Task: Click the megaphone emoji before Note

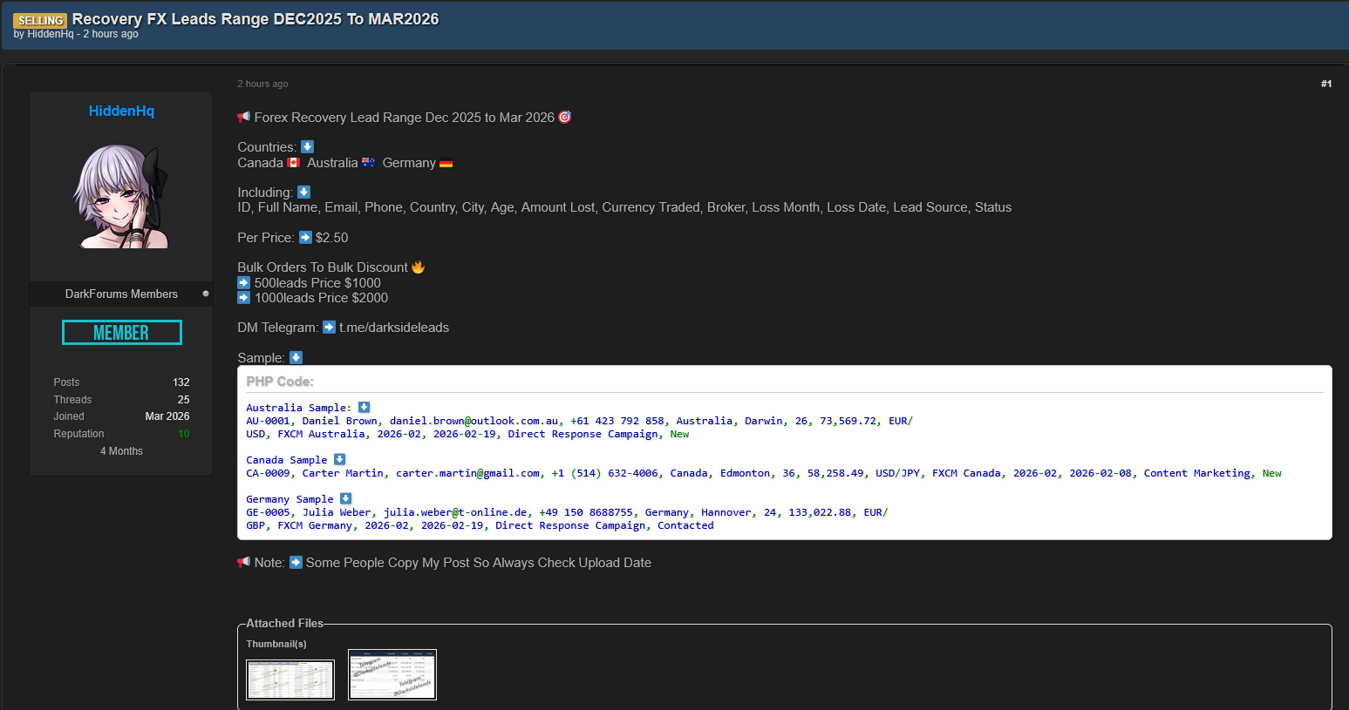Action: [x=244, y=562]
